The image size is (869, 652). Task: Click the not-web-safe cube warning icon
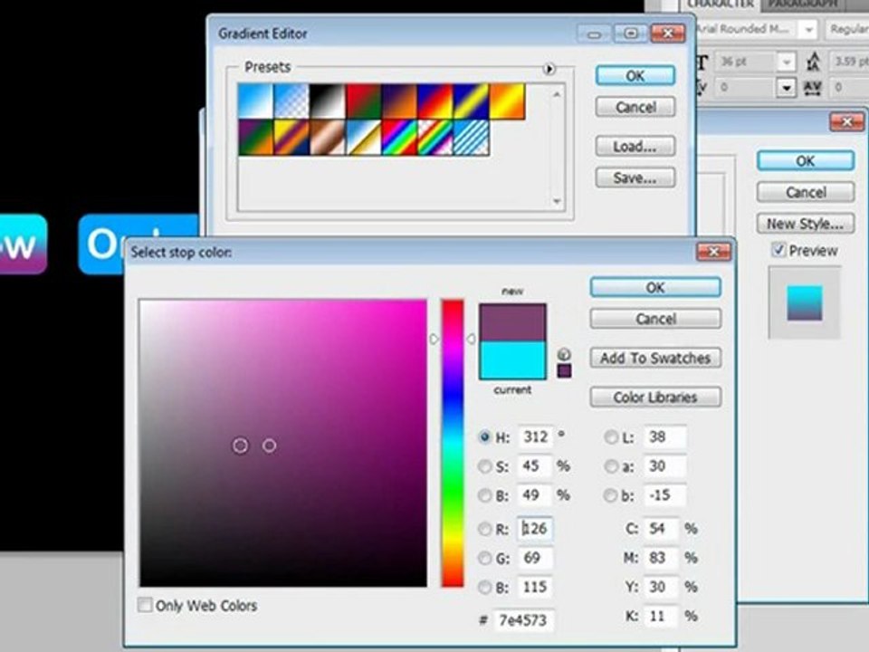pyautogui.click(x=564, y=354)
